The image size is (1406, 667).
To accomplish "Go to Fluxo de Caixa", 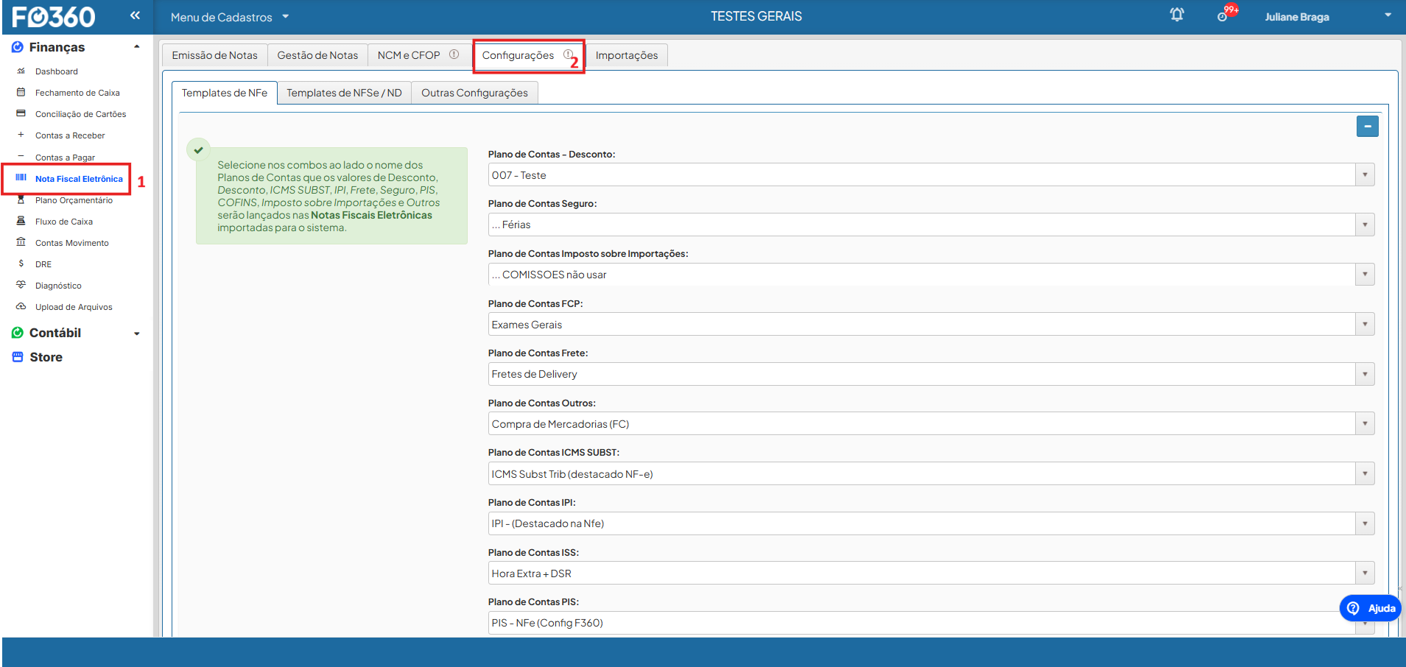I will point(64,222).
